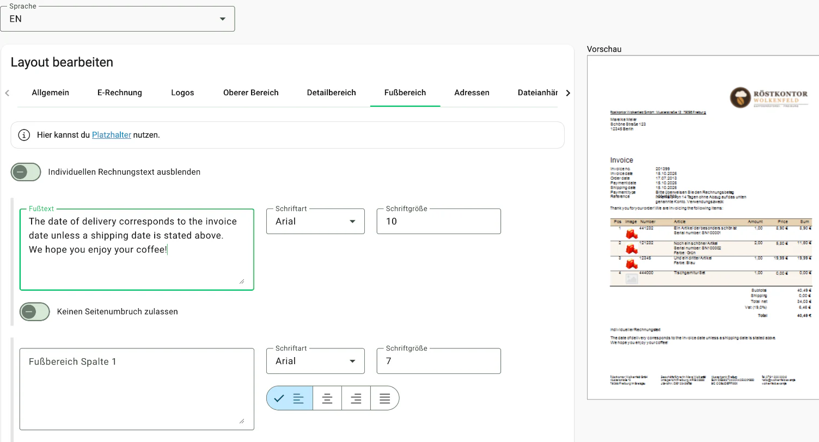Select left text alignment
This screenshot has width=819, height=442.
290,398
